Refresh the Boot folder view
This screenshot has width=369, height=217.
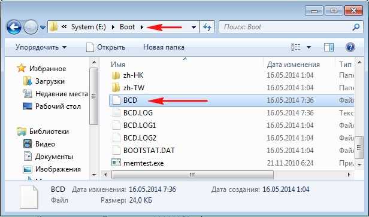(x=207, y=27)
